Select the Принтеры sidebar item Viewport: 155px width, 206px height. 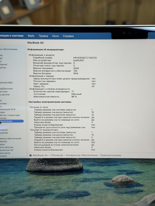[x=2, y=112]
